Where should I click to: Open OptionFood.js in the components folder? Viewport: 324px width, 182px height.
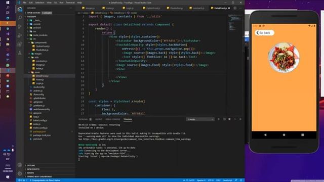[x=43, y=46]
